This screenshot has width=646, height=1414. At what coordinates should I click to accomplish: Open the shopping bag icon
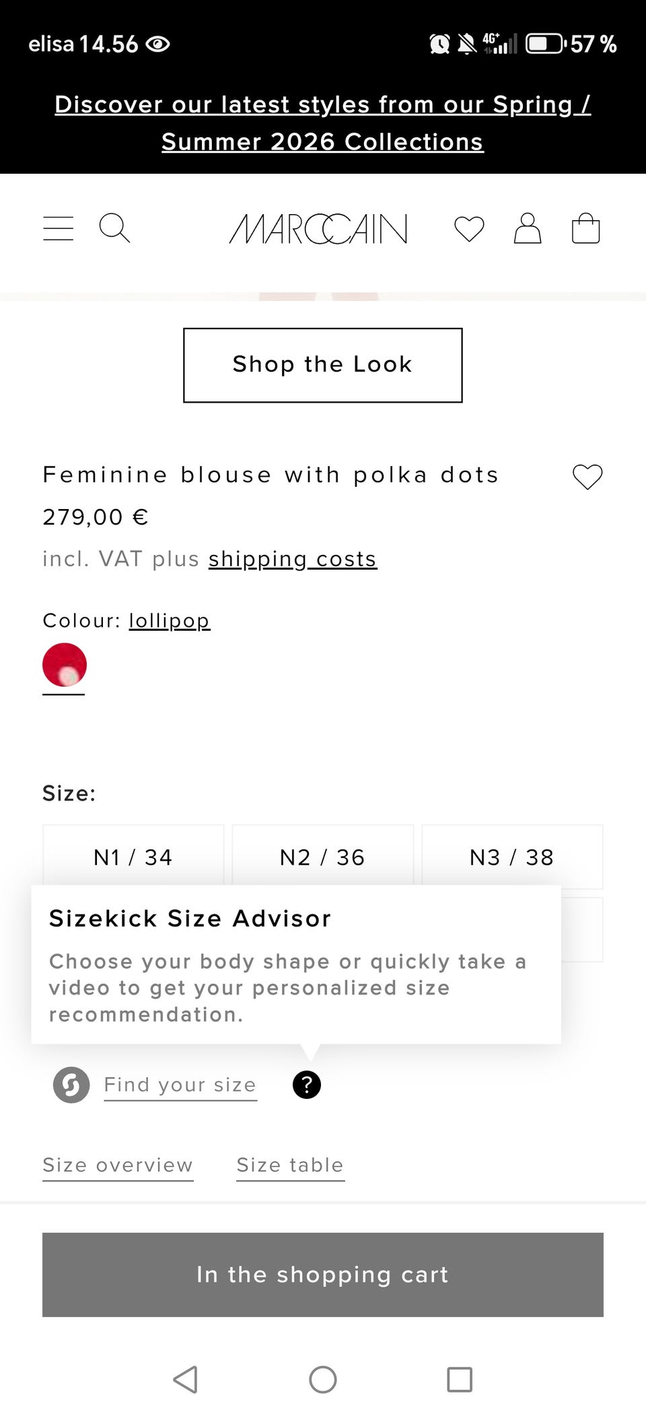(x=585, y=228)
